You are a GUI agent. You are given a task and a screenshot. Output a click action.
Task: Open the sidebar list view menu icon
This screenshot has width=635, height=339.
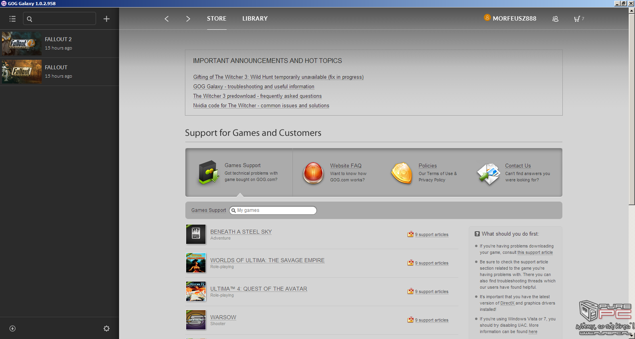[x=13, y=19]
